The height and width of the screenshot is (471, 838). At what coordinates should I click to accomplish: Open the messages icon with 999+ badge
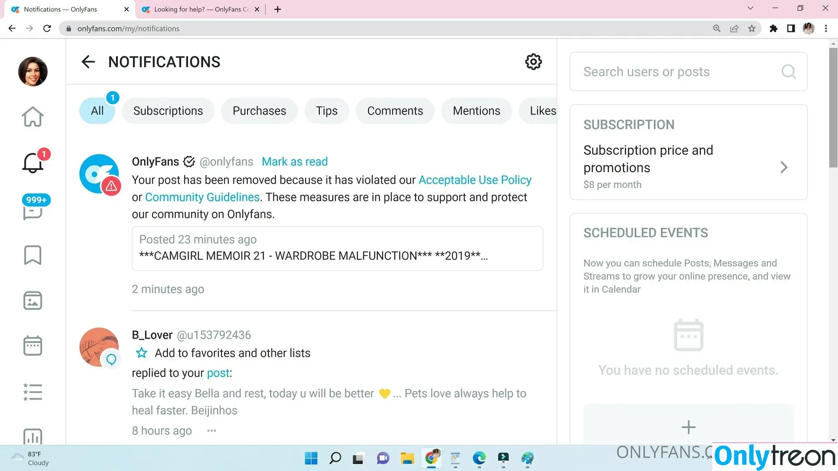33,212
